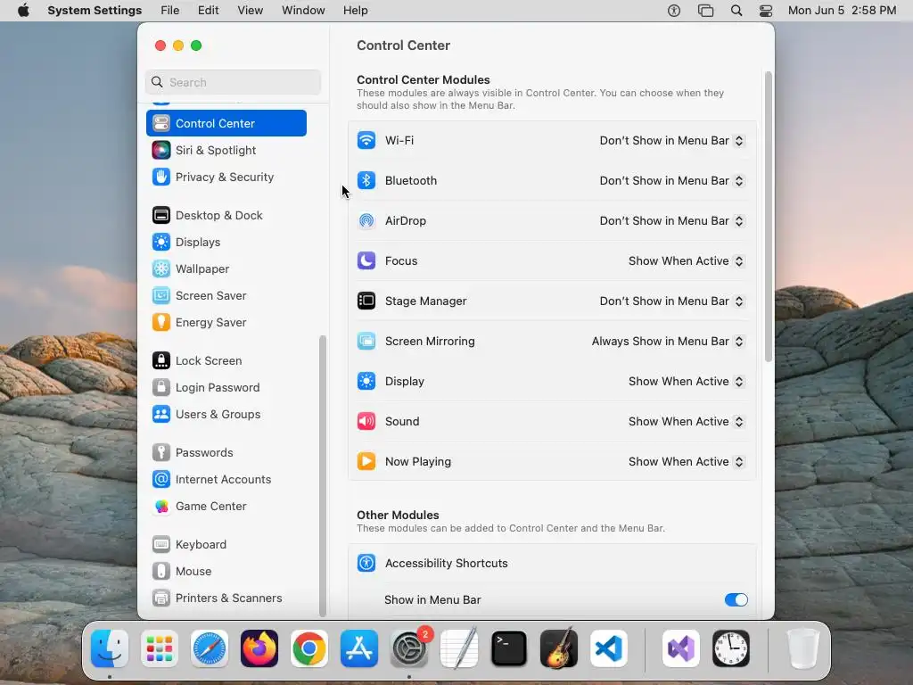913x685 pixels.
Task: Open the Edit menu
Action: coord(208,11)
